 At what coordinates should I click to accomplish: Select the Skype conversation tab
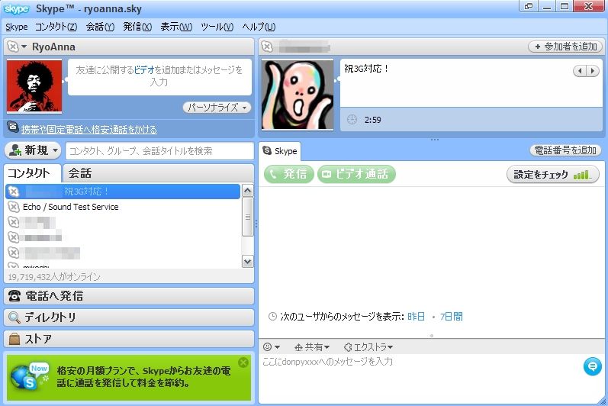point(279,151)
